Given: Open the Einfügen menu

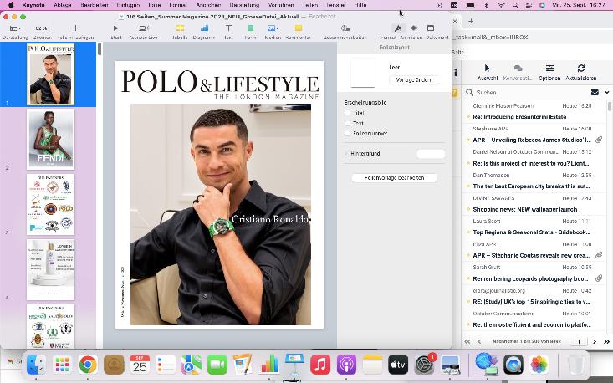Looking at the screenshot, I should click(128, 5).
